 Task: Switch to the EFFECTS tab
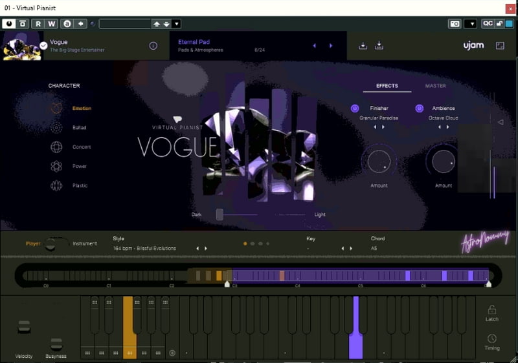coord(387,86)
